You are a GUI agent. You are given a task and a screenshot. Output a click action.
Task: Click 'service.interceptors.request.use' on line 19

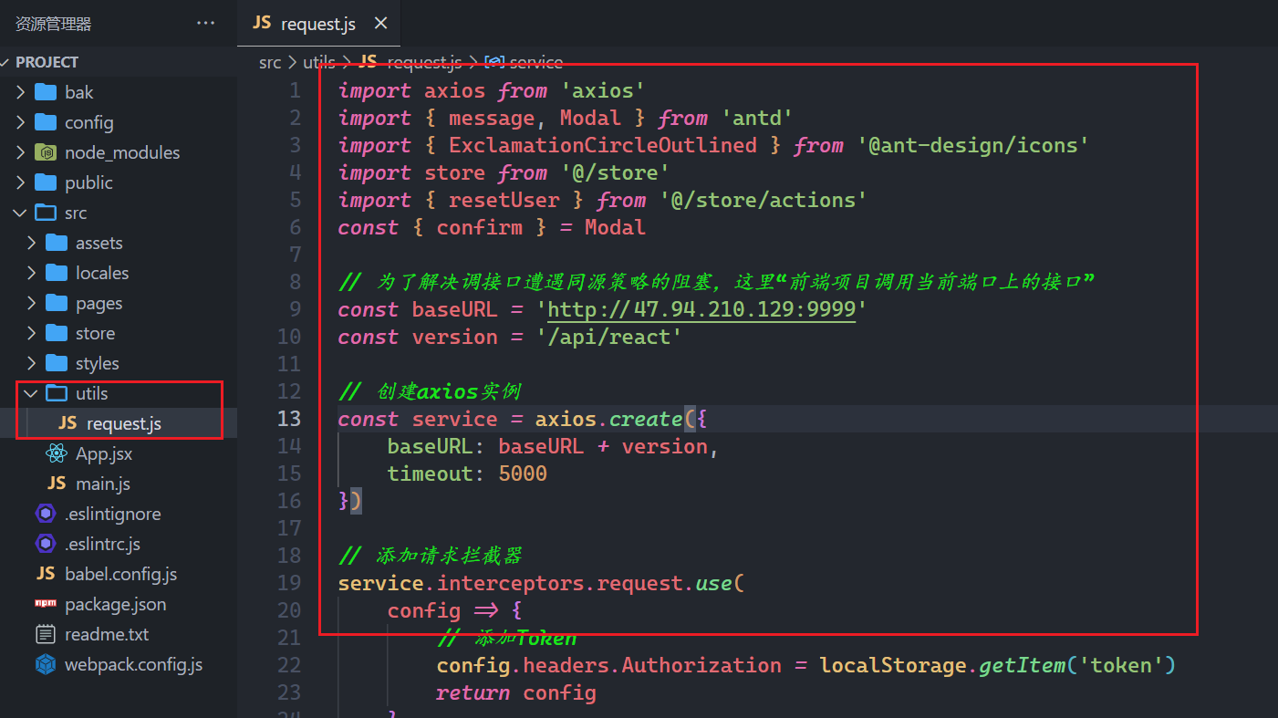coord(535,583)
